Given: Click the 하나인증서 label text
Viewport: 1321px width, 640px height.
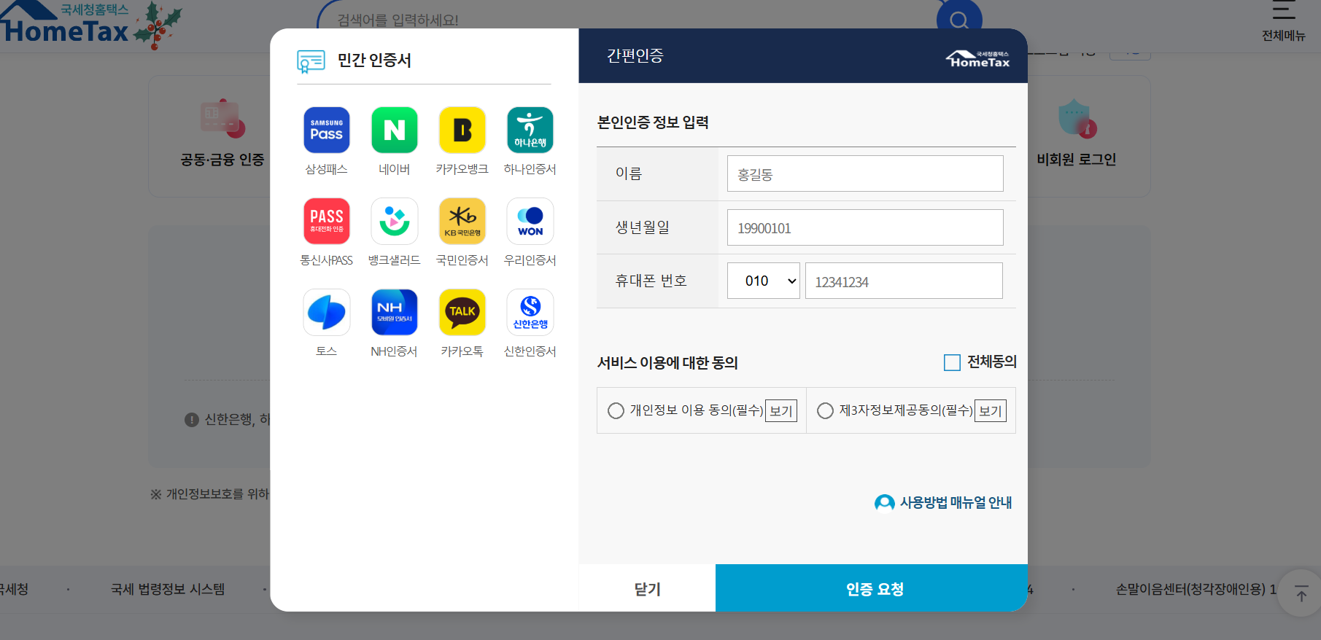Looking at the screenshot, I should pyautogui.click(x=530, y=169).
